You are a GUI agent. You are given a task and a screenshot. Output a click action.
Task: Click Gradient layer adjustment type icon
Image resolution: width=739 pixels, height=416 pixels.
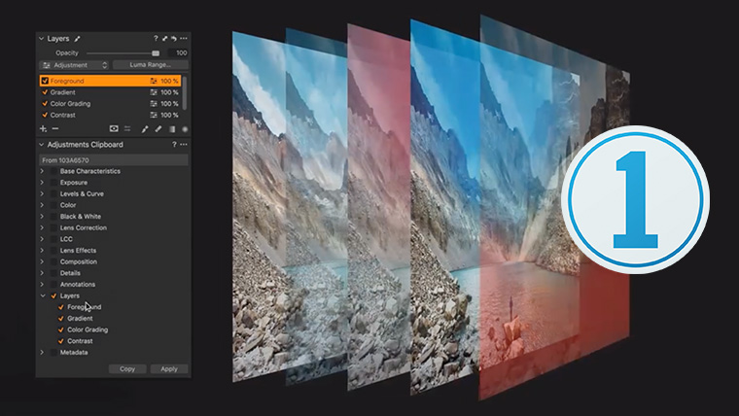(154, 92)
